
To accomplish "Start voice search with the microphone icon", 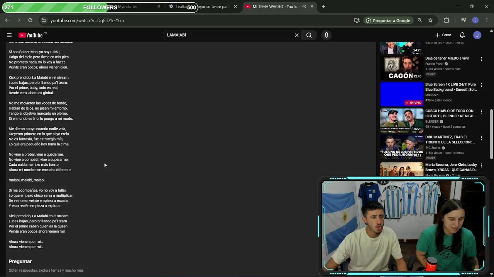I will [327, 35].
